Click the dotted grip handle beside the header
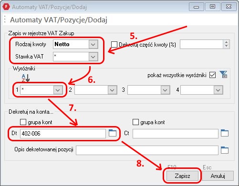This screenshot has height=186, width=239. 5,20
